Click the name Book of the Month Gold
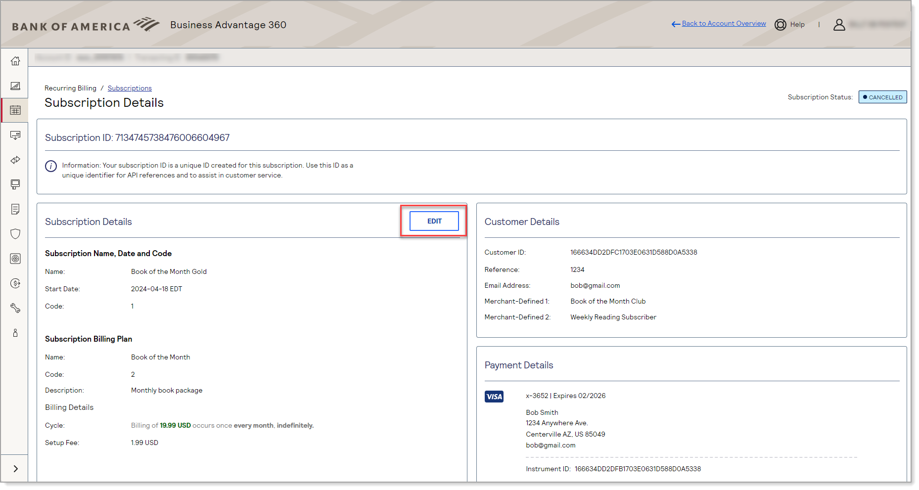This screenshot has height=490, width=919. (x=169, y=272)
